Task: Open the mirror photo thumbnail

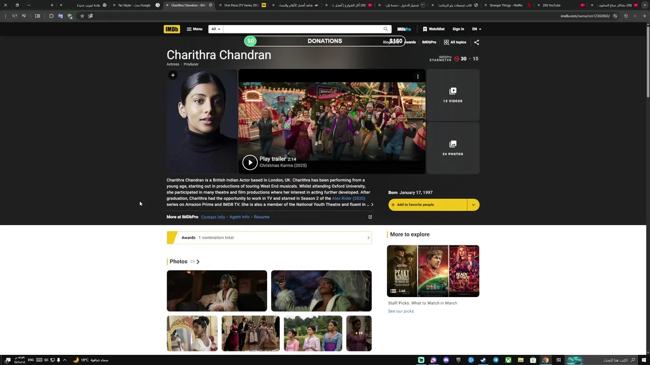Action: 192,334
